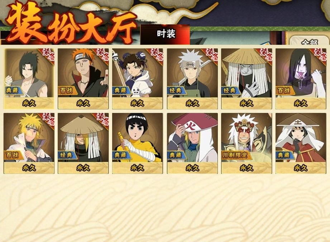The width and height of the screenshot is (330, 242).
Task: Pick the 川剧限定 Jiraiya costume
Action: click(247, 143)
